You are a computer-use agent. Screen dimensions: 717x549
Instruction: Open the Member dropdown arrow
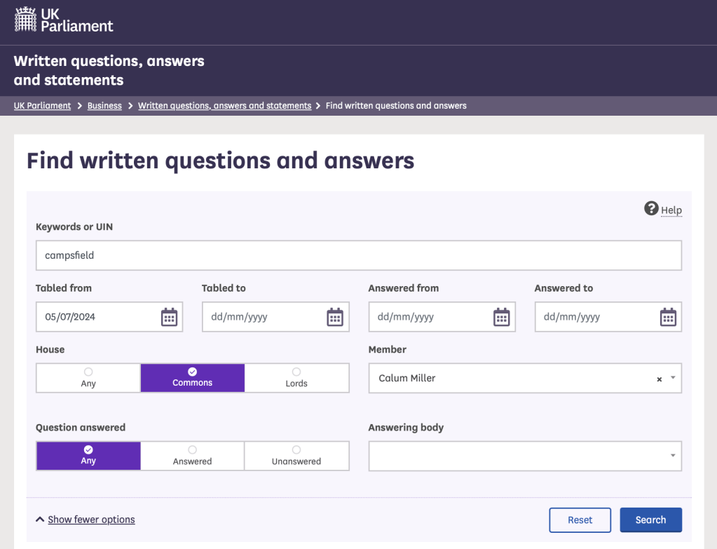tap(673, 379)
